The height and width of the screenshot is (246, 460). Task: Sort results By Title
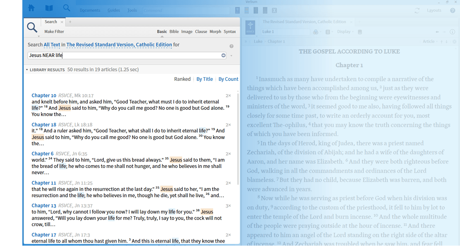(204, 79)
